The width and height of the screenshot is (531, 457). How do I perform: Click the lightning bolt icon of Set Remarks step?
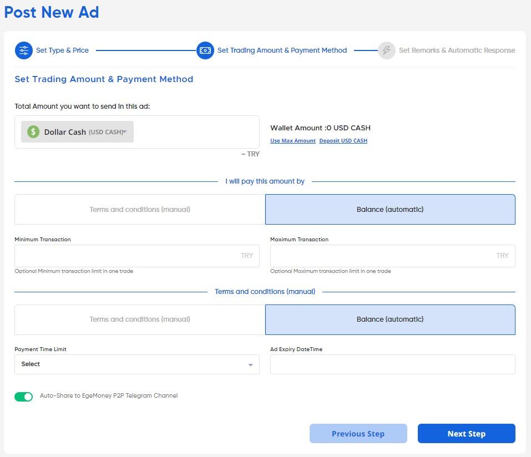(386, 50)
